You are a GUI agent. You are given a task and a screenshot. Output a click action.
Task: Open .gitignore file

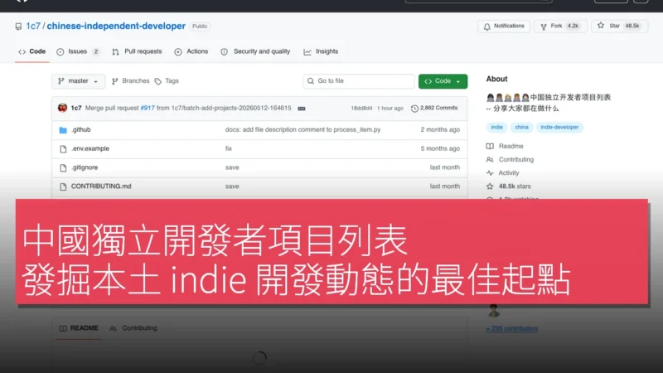tap(85, 167)
